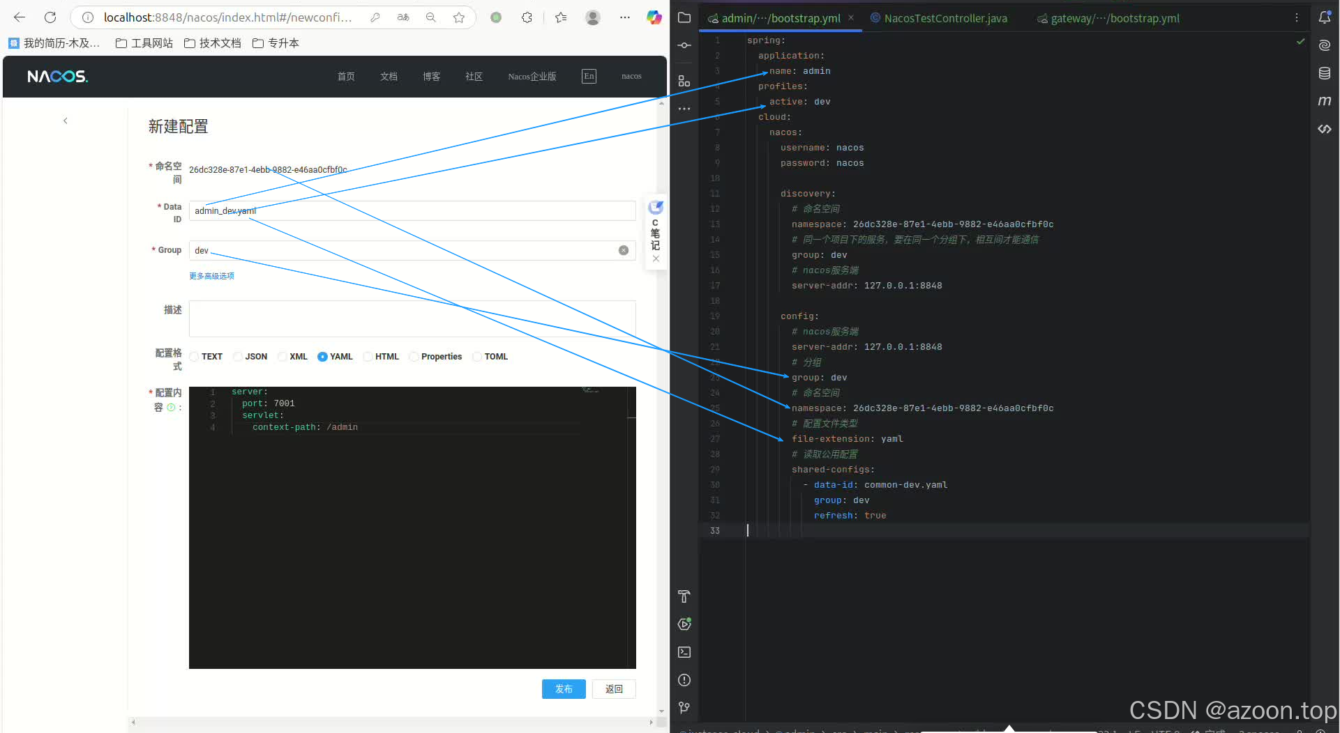
Task: Open the Project tool window folder icon
Action: tap(684, 17)
